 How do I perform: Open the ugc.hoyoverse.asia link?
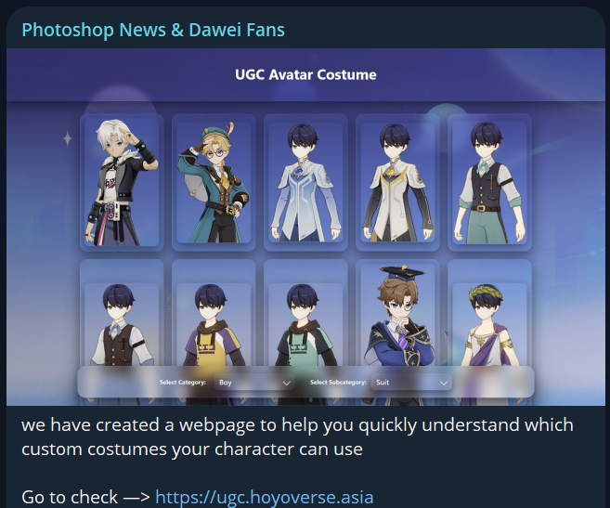pos(265,497)
